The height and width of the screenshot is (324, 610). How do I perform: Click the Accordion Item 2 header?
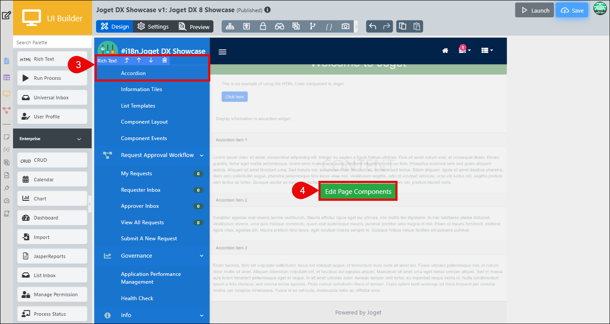[358, 200]
